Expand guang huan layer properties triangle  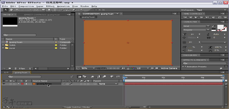[19, 84]
